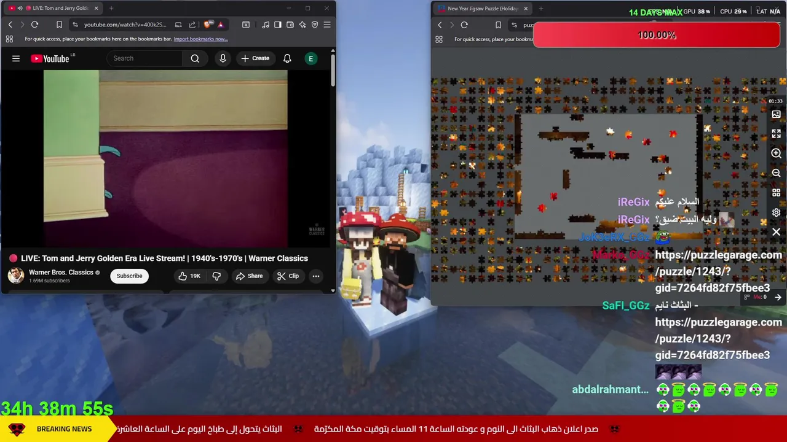Close the New Year Jigsaw Puzzle tab
The image size is (787, 442).
[526, 9]
